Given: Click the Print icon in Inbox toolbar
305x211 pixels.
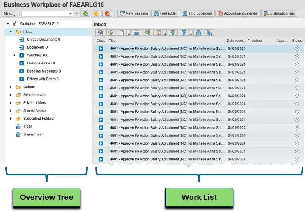Looking at the screenshot, I should (x=136, y=33).
